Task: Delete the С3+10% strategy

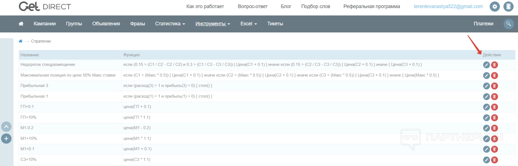Action: 494,160
